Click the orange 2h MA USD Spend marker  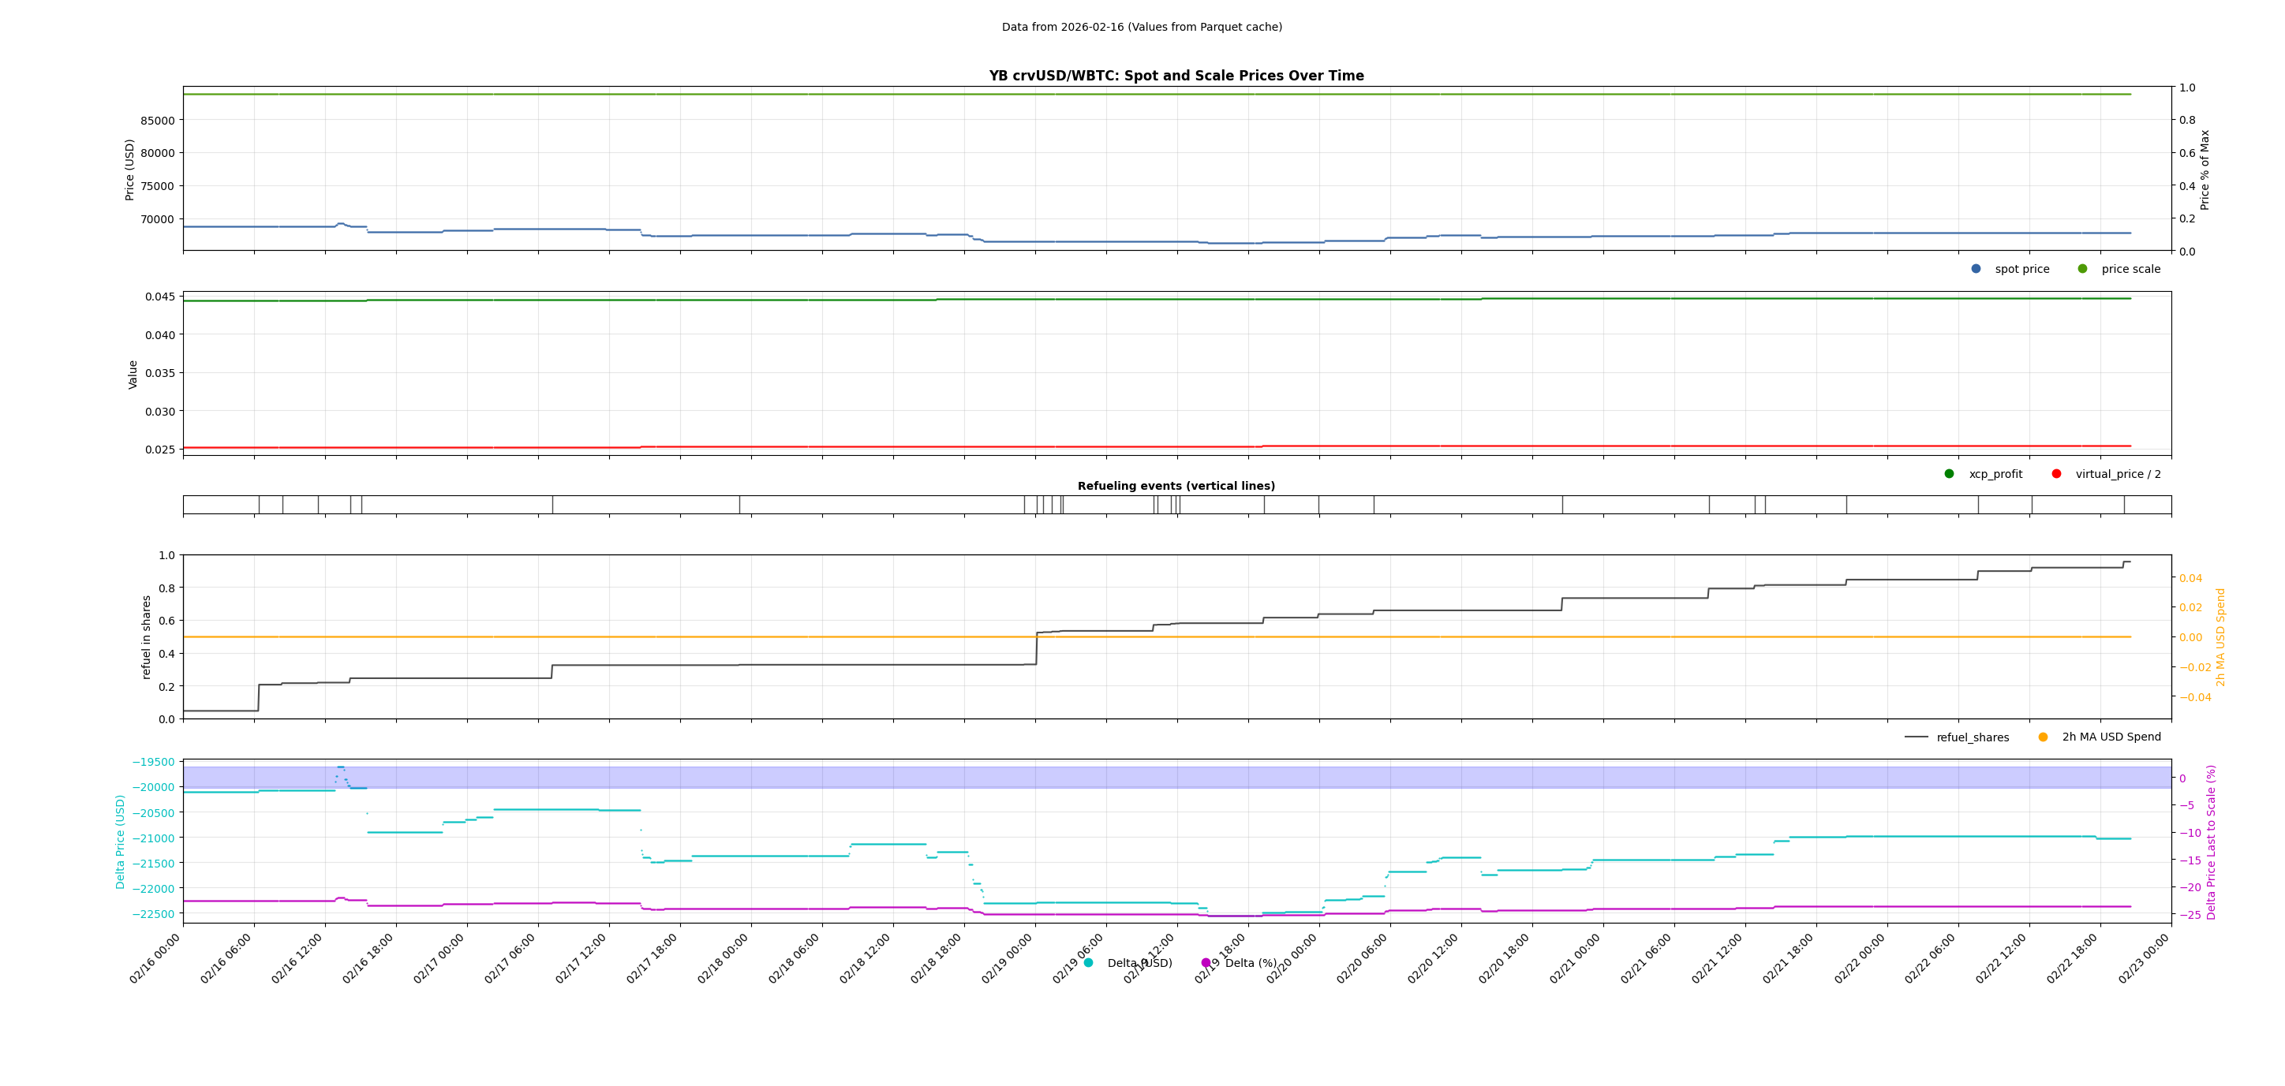tap(2043, 737)
